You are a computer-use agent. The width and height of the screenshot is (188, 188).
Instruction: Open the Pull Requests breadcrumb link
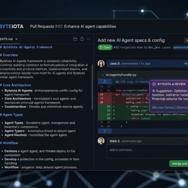tap(42, 26)
